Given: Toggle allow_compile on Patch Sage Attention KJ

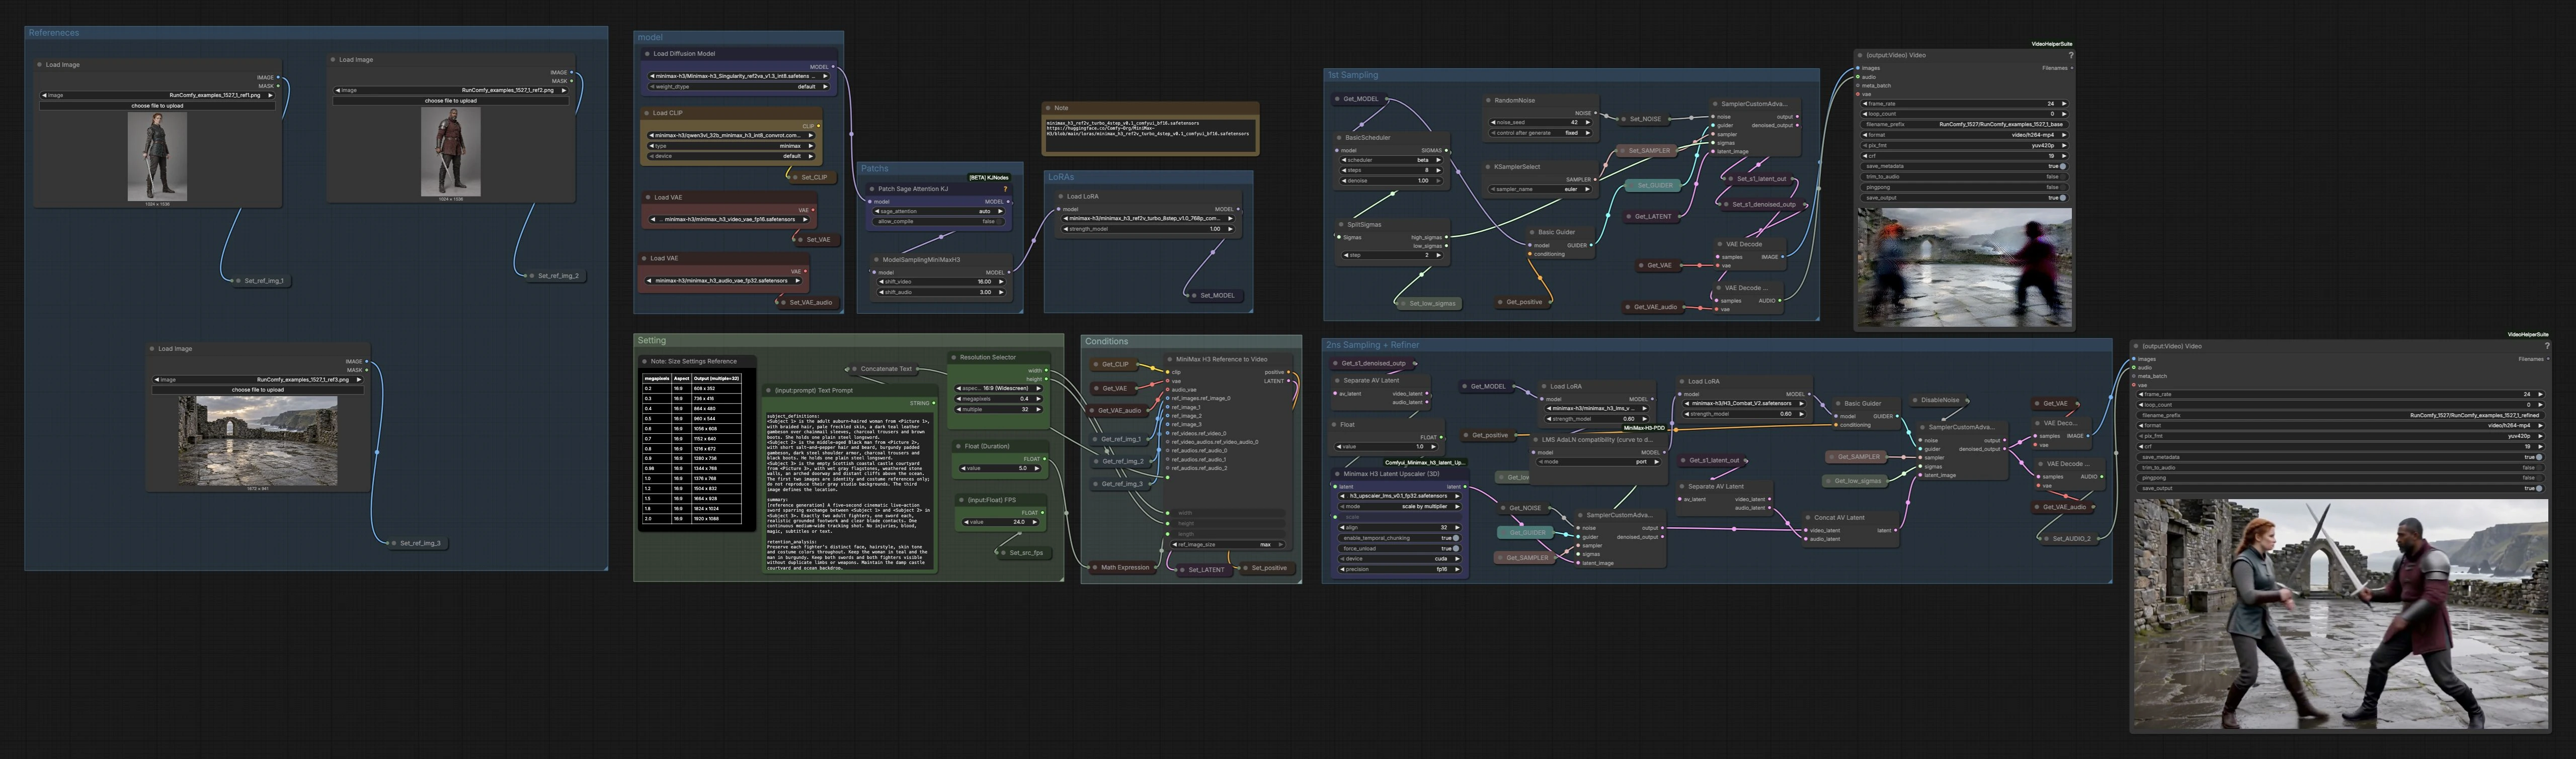Looking at the screenshot, I should (940, 222).
